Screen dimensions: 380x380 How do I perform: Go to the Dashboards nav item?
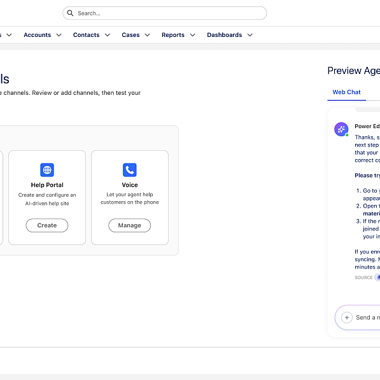coord(225,35)
